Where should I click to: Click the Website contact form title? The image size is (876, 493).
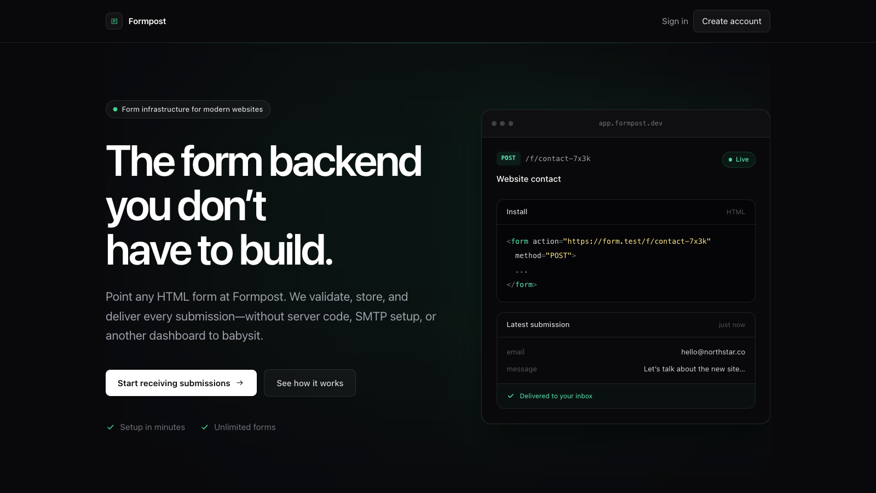(529, 179)
